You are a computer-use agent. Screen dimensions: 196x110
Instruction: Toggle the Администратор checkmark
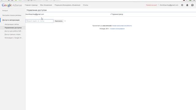[111, 14]
